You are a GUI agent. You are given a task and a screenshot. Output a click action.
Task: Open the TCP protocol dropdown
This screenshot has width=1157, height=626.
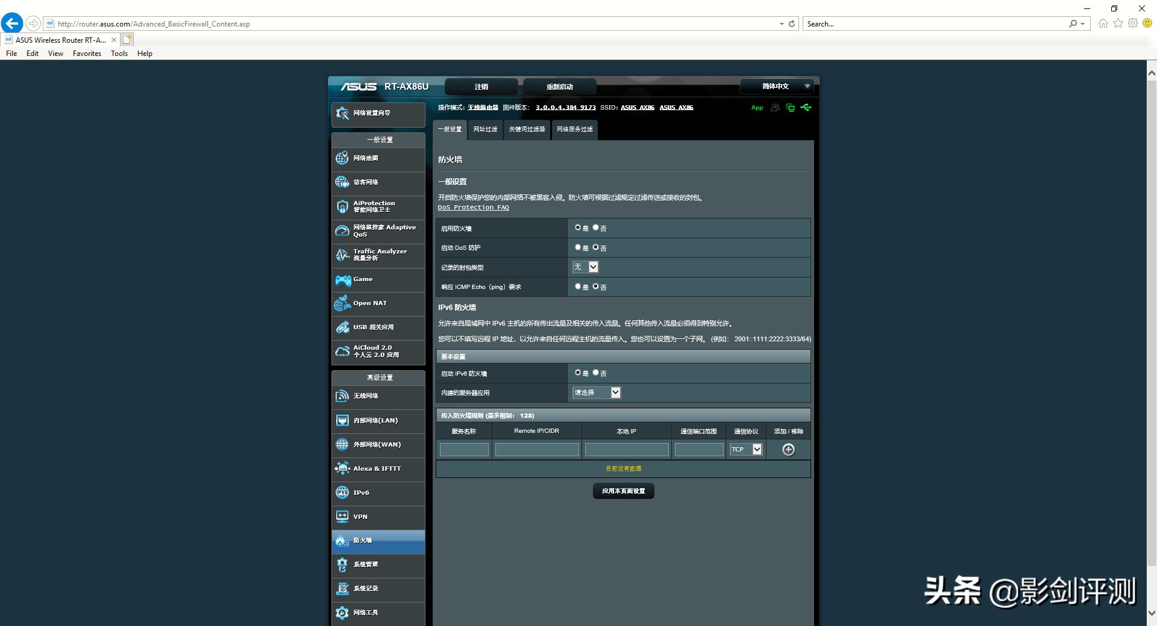(746, 450)
